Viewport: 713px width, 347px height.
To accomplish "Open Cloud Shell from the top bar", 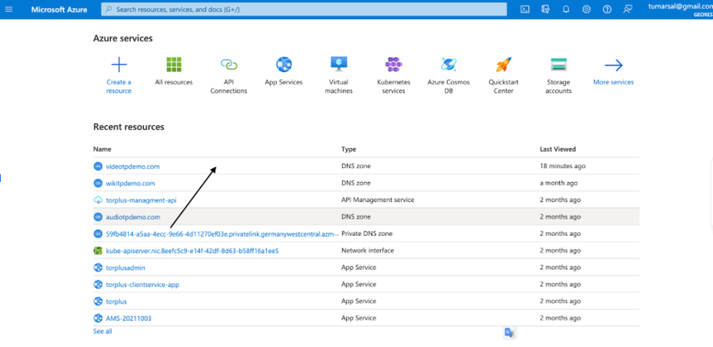I will [x=525, y=9].
